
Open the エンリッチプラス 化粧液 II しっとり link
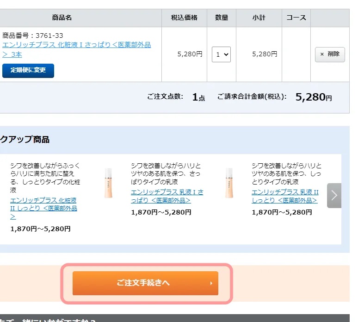click(43, 209)
